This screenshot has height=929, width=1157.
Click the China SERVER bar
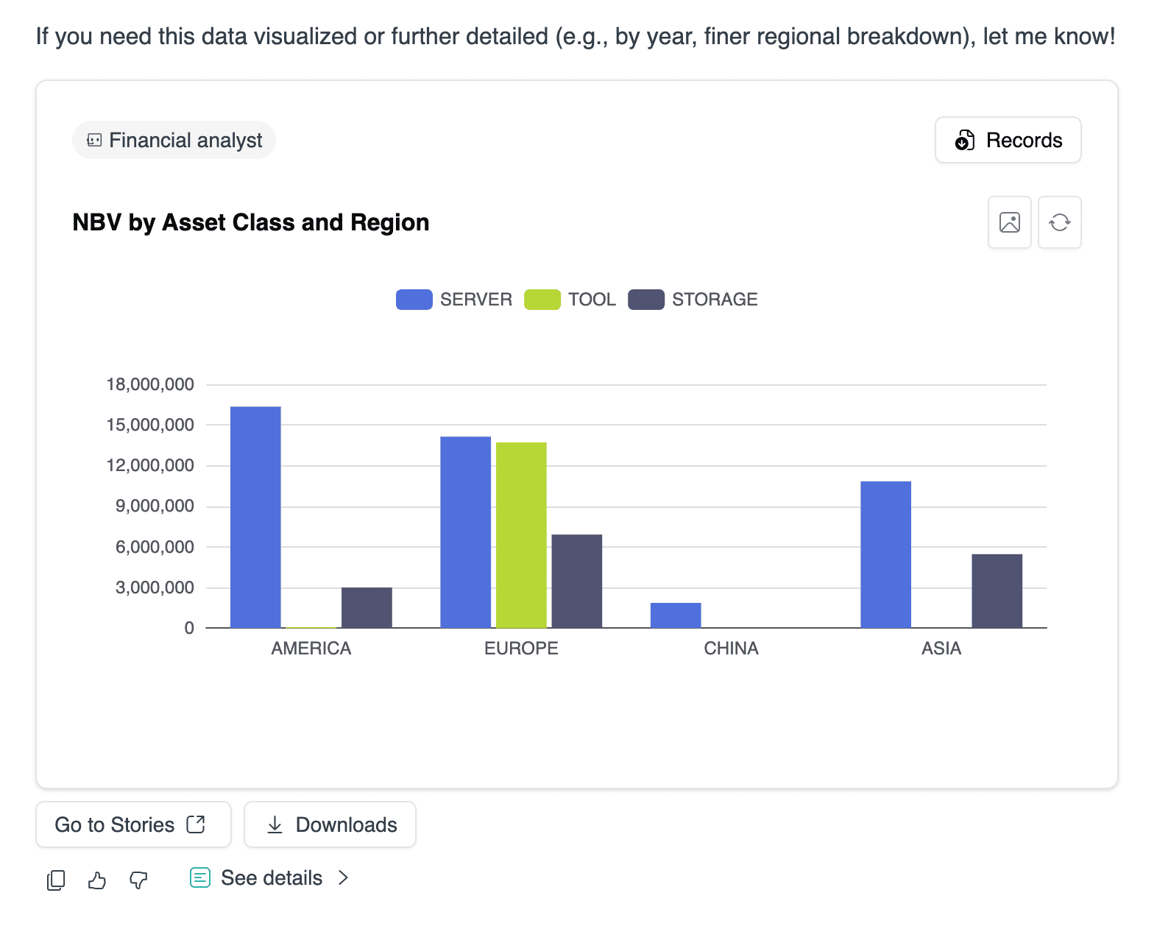[676, 615]
